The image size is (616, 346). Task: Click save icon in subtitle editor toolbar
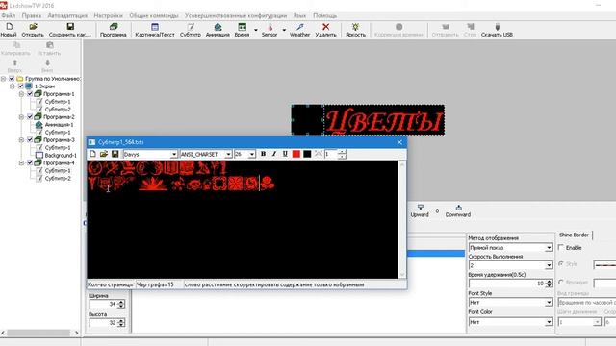pos(115,154)
